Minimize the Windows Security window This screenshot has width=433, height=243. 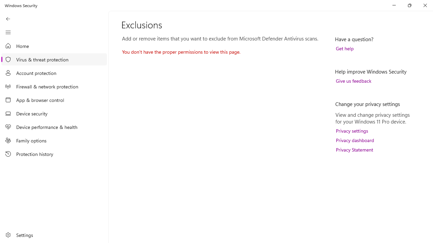(394, 5)
